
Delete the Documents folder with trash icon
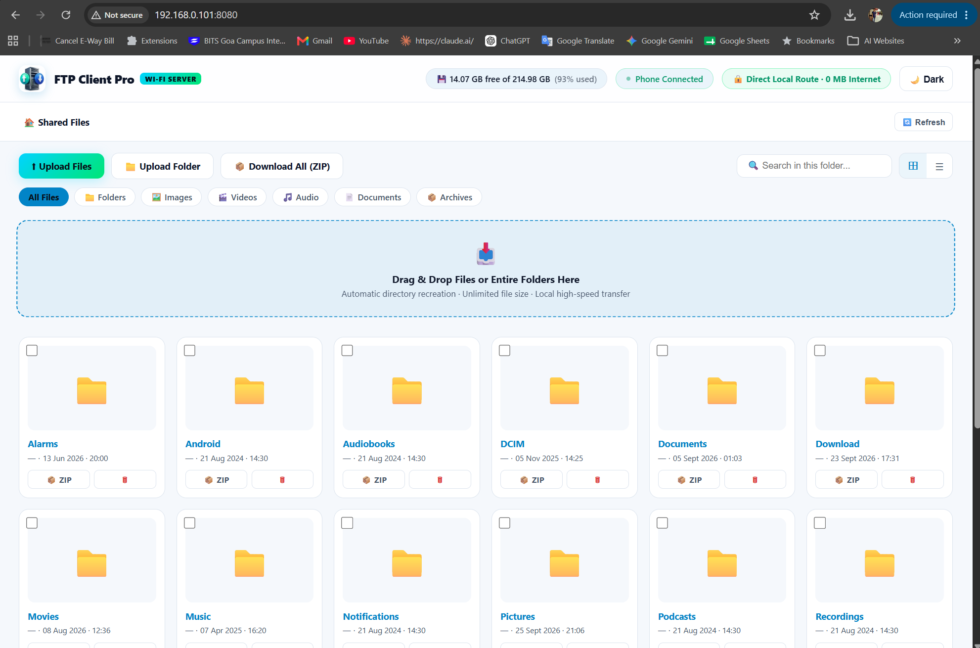pos(755,480)
